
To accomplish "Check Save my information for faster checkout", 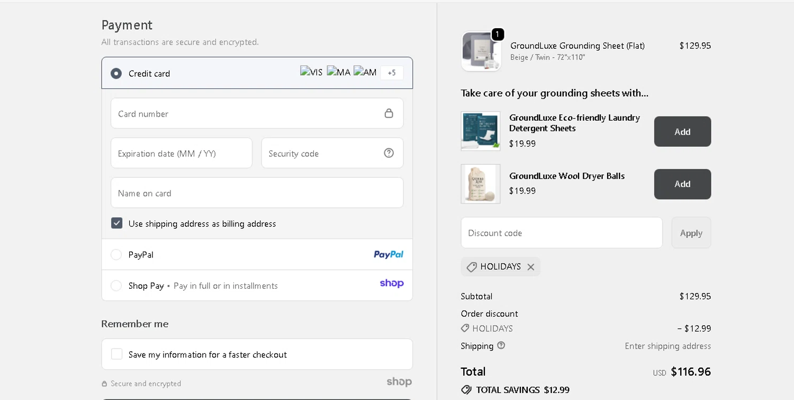I will coord(117,354).
